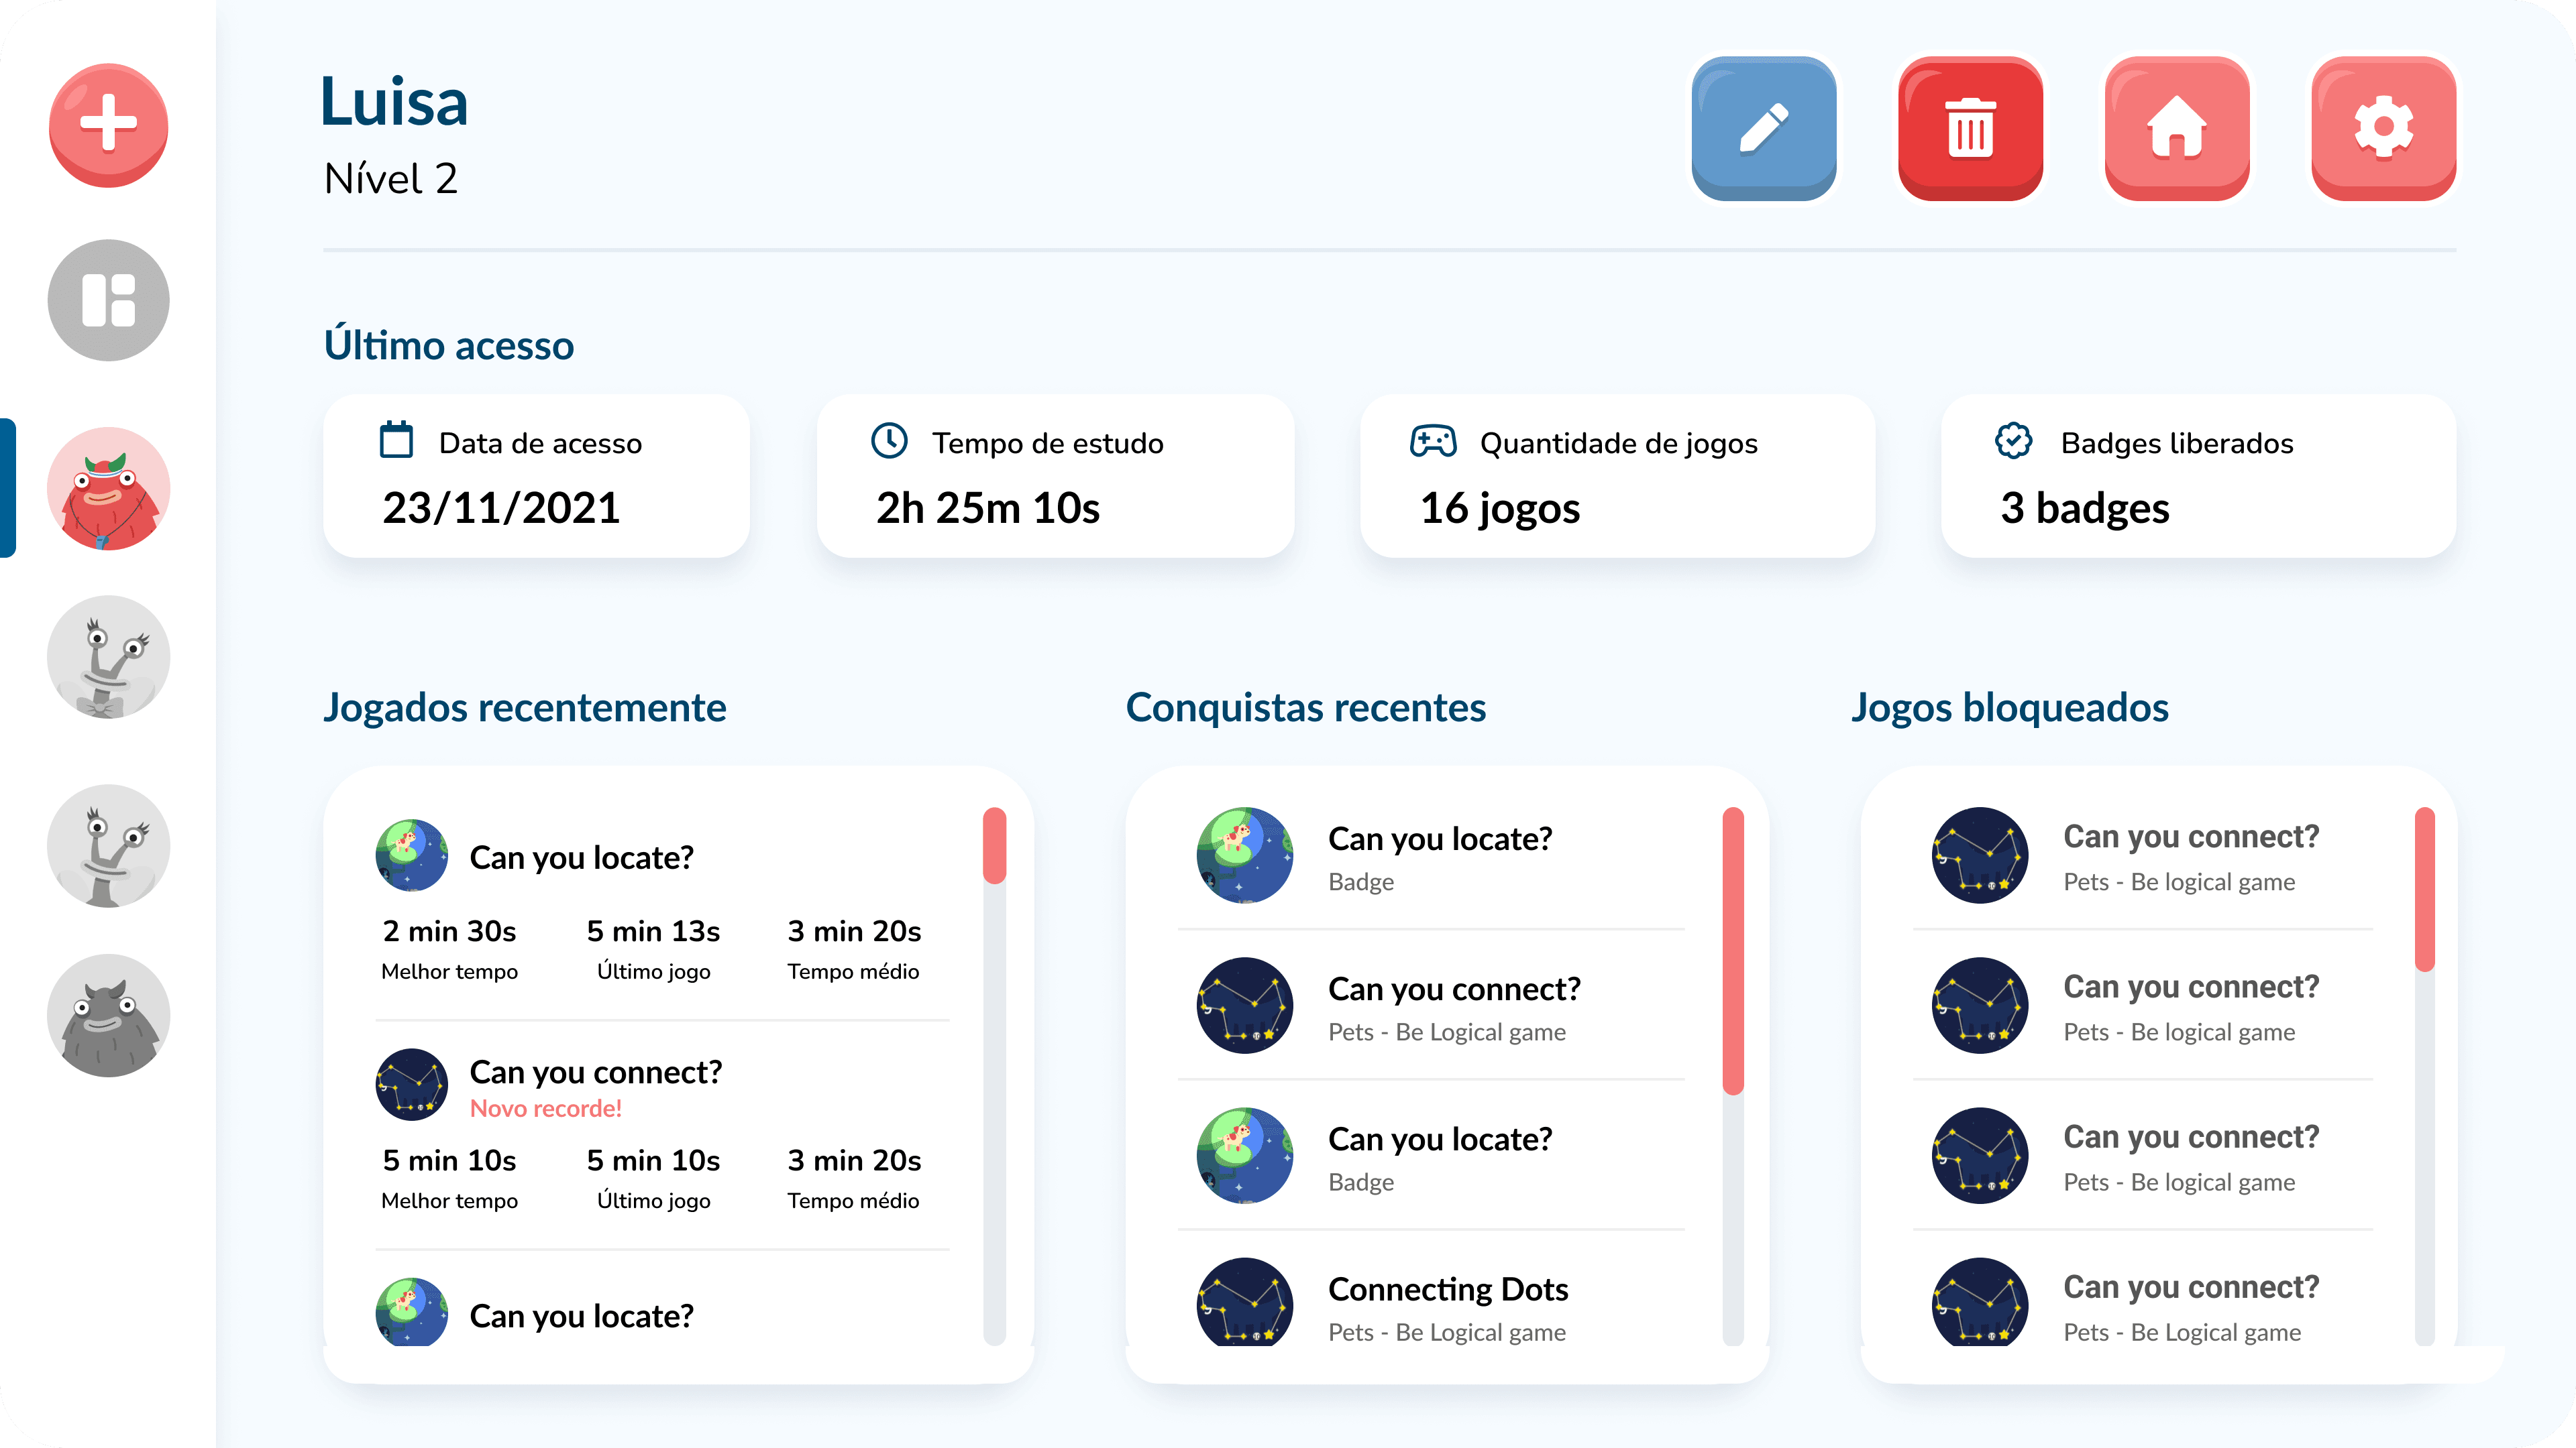The image size is (2576, 1448).
Task: Choose the first gray snail avatar
Action: pyautogui.click(x=108, y=658)
